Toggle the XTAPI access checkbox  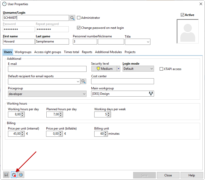[x=161, y=69]
